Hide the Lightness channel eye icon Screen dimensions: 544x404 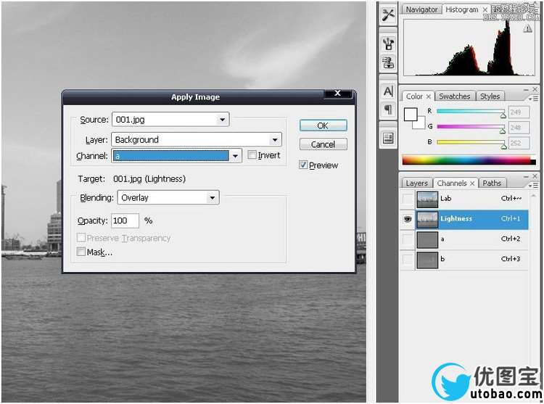(408, 219)
